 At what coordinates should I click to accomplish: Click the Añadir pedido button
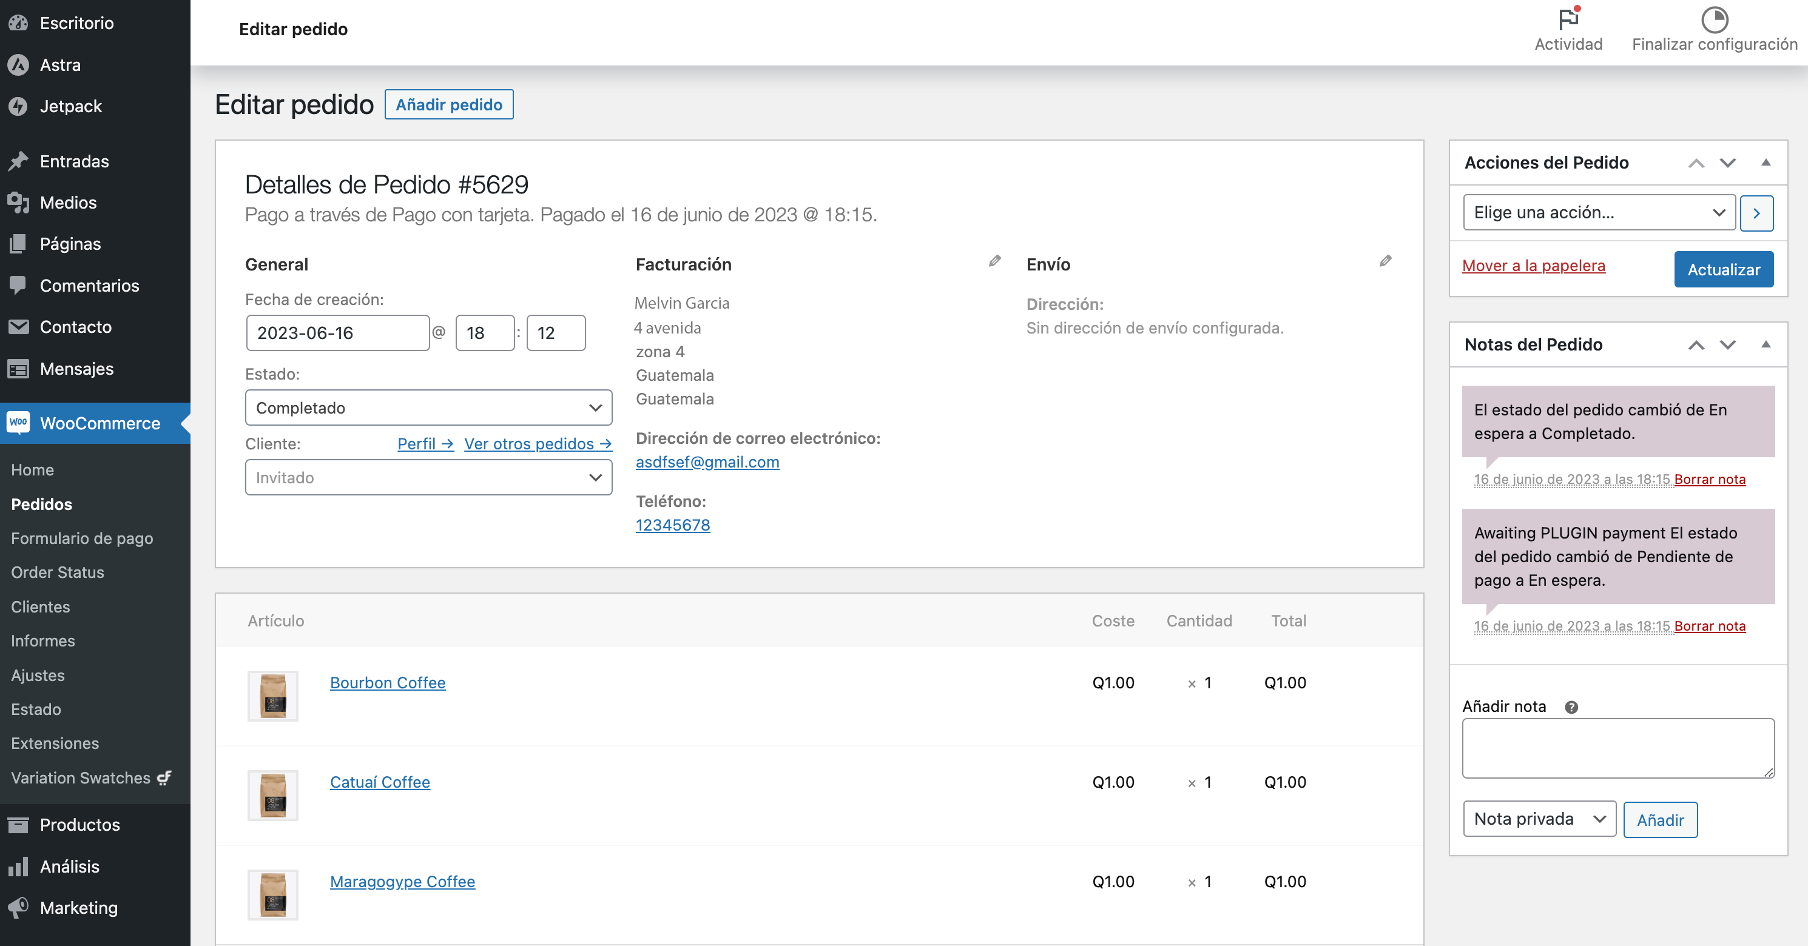tap(448, 104)
